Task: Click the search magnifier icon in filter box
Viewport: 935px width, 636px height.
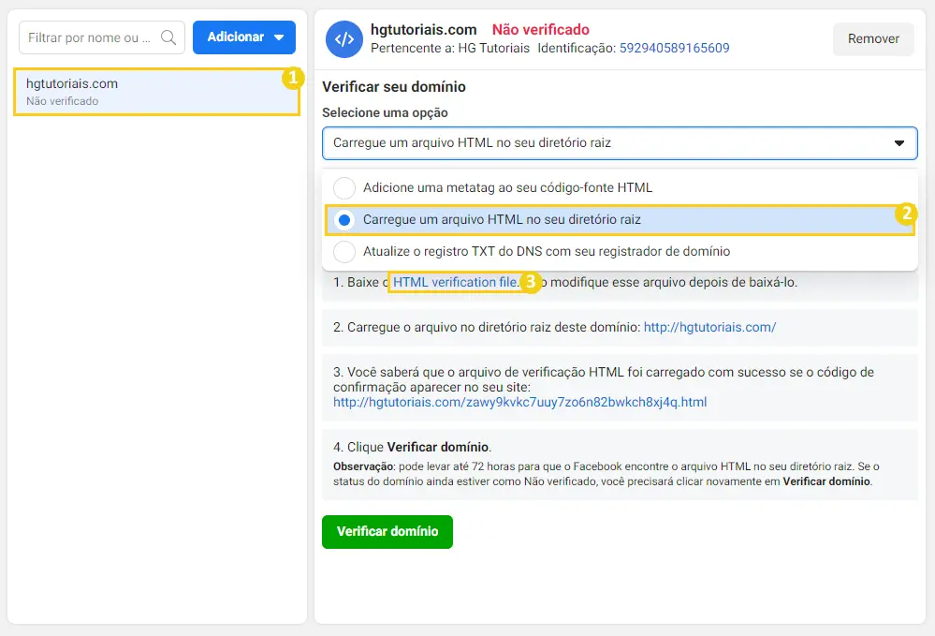Action: pyautogui.click(x=168, y=37)
